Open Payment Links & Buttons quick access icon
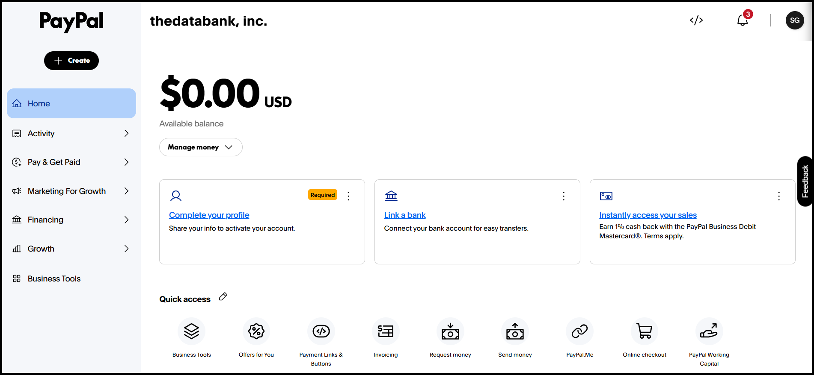 point(321,331)
